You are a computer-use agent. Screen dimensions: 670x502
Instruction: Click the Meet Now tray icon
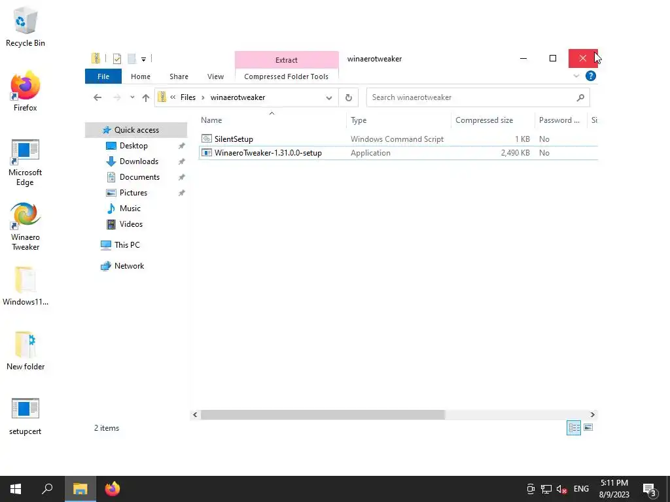click(x=530, y=489)
